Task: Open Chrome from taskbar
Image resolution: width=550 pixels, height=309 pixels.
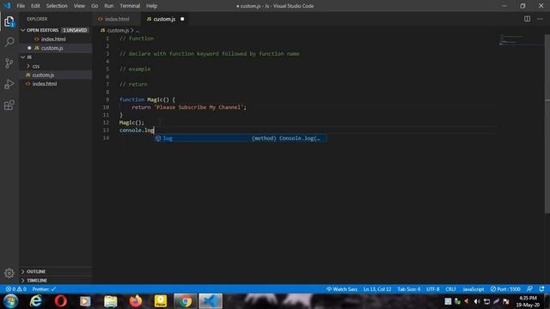Action: pos(185,301)
